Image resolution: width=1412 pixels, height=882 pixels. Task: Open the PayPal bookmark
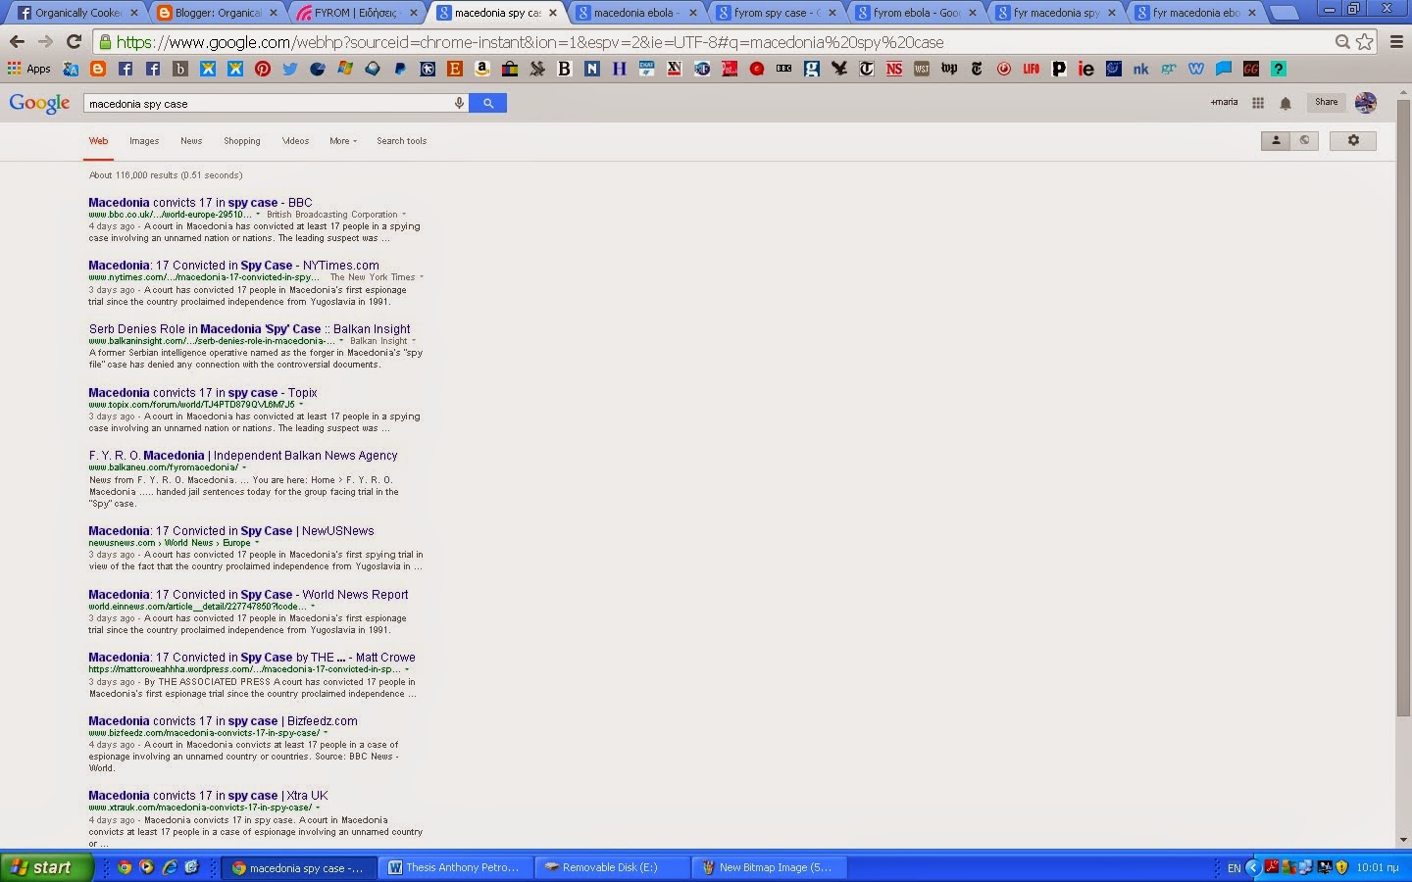(x=400, y=69)
